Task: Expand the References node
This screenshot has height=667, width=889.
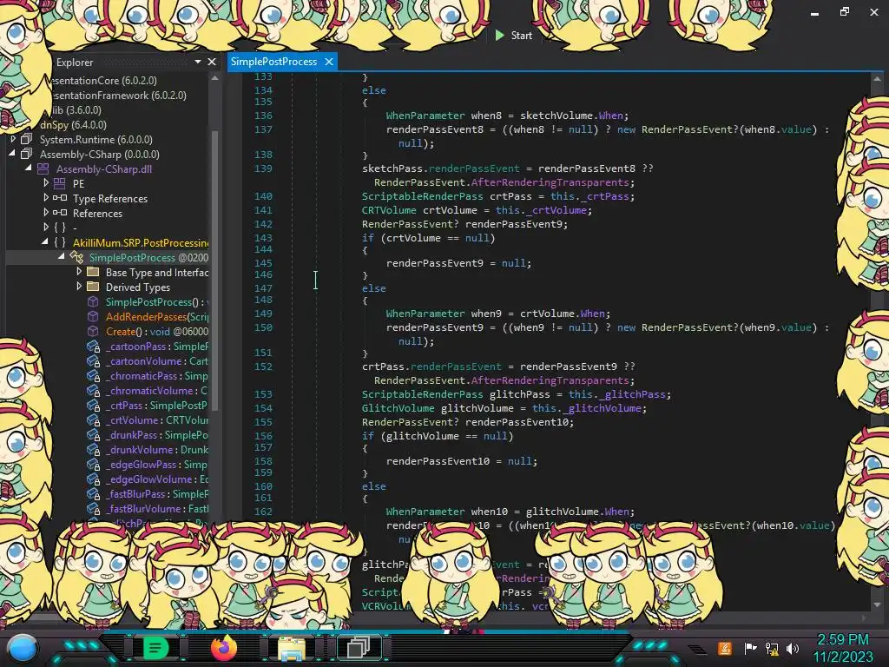Action: [x=46, y=212]
